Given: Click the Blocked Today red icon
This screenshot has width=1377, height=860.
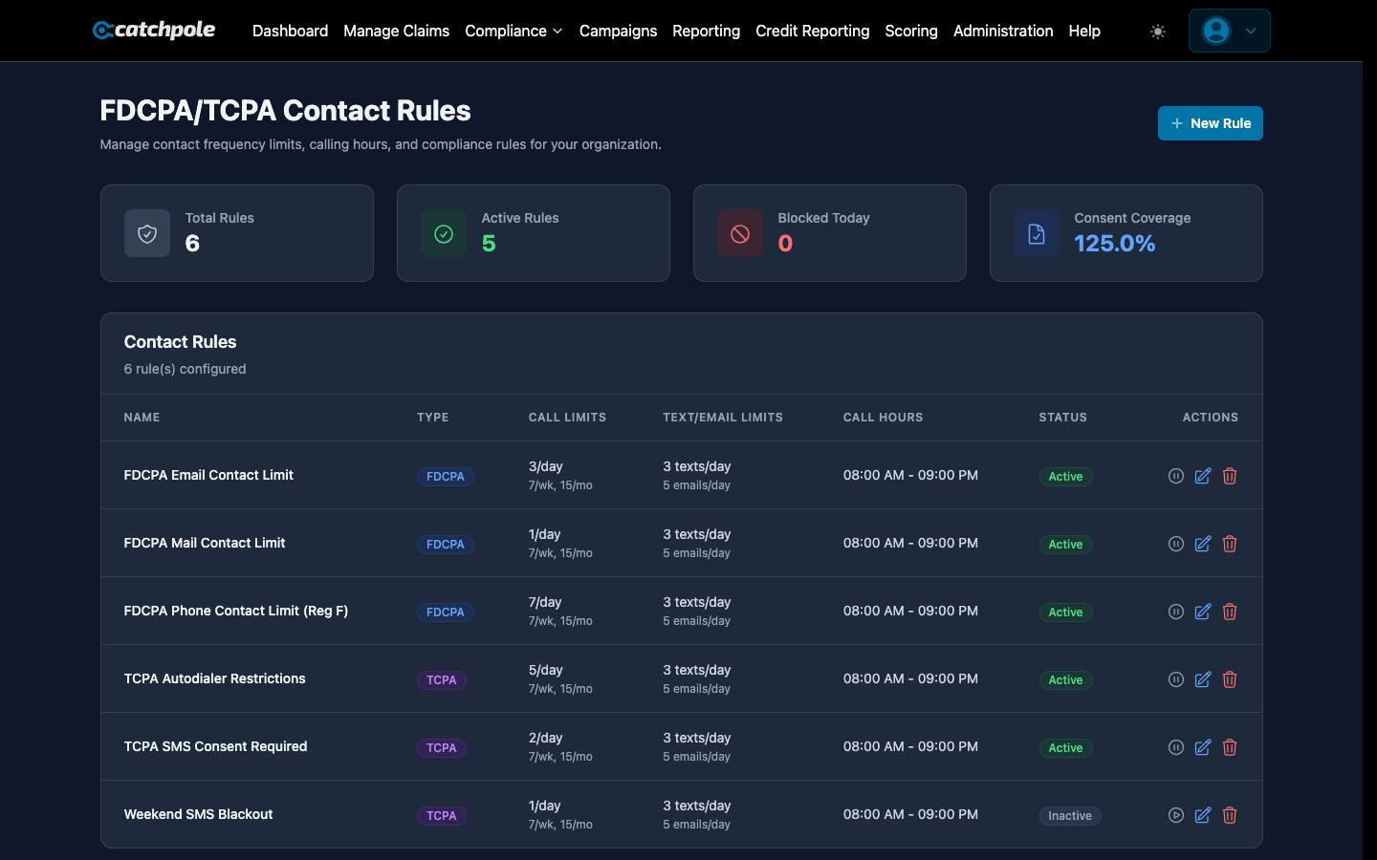Looking at the screenshot, I should tap(740, 232).
